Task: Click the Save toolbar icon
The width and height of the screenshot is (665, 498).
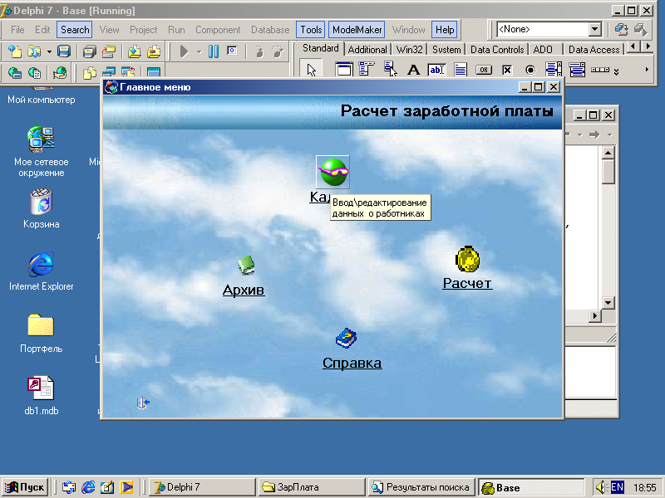Action: (64, 51)
